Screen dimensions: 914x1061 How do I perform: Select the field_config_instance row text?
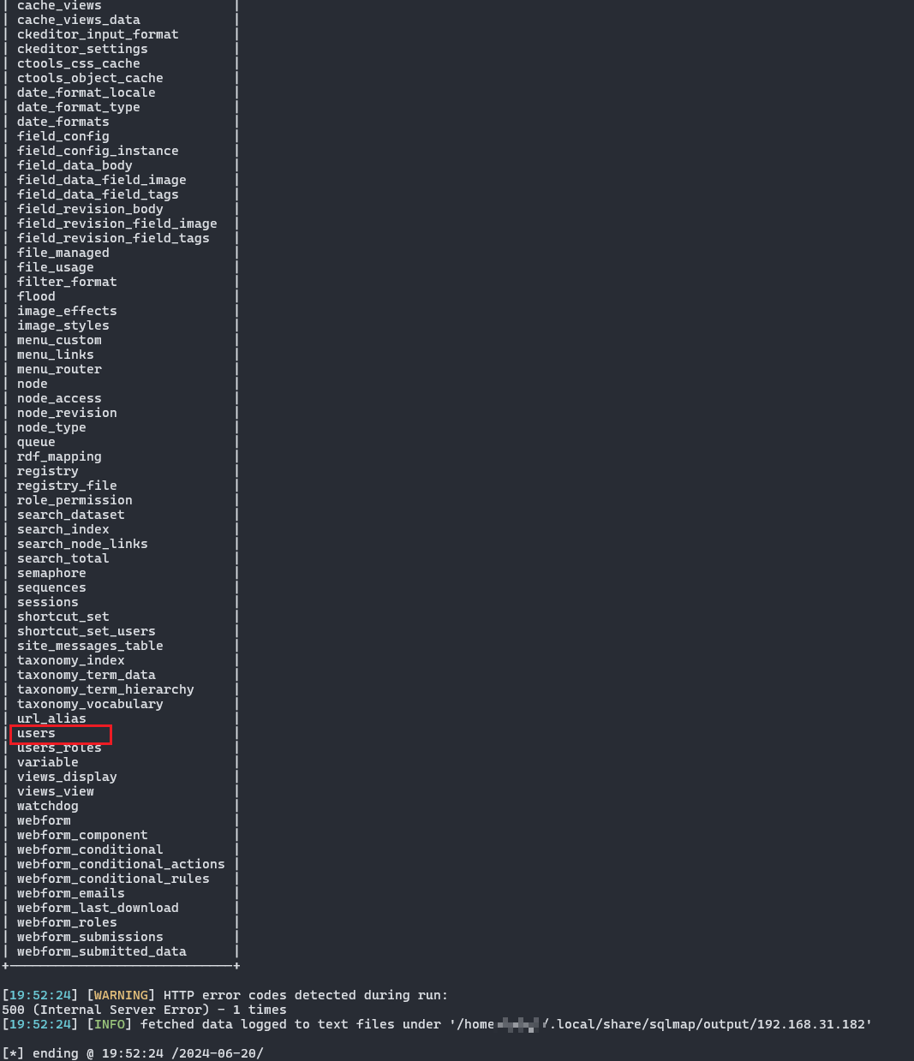[98, 152]
